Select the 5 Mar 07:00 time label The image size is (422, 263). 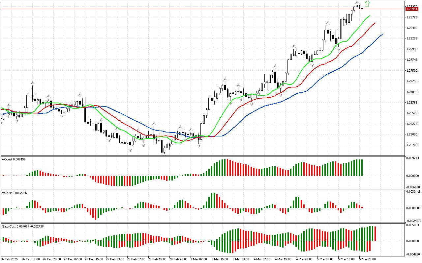tap(326, 259)
